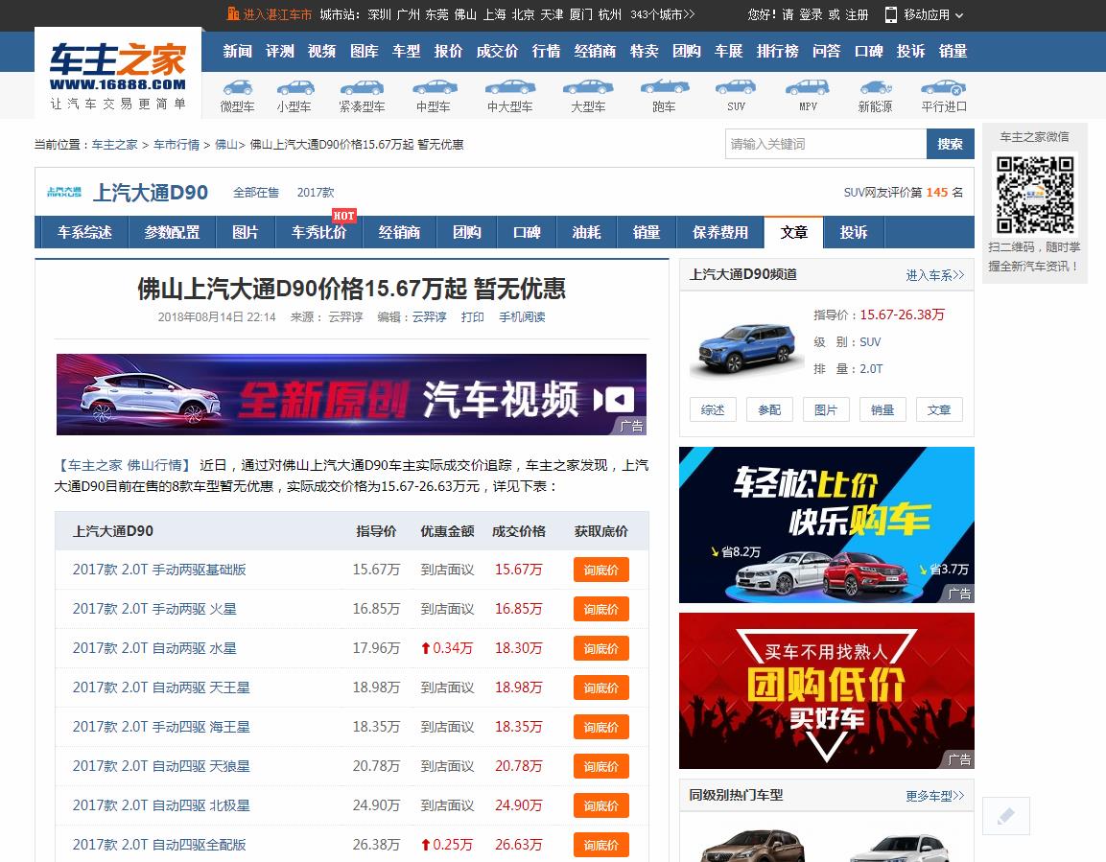This screenshot has height=862, width=1106.
Task: Click the 文章 button in D90频道 panel
Action: click(939, 409)
